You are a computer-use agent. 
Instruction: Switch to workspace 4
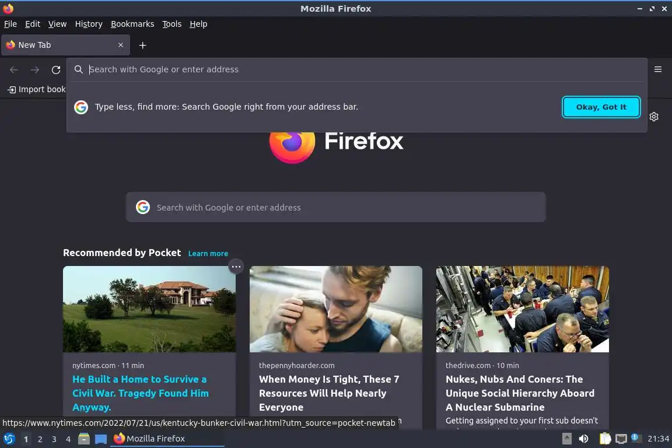click(x=68, y=439)
